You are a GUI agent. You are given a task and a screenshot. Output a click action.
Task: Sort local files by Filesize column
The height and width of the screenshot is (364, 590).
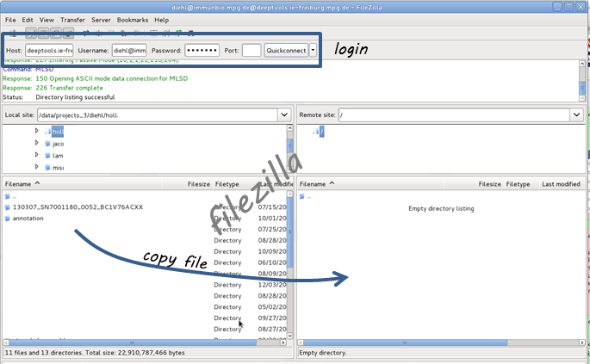coord(199,184)
